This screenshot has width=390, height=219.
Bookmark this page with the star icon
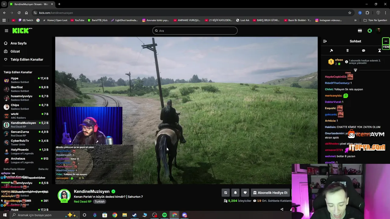click(350, 13)
